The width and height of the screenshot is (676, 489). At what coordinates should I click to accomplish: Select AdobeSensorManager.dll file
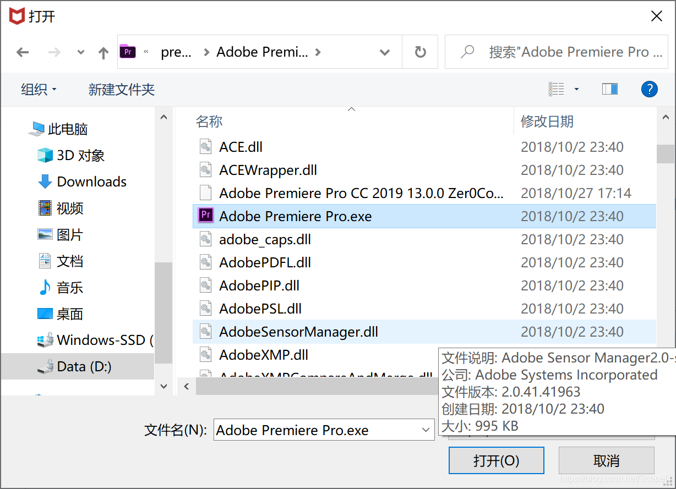click(x=298, y=332)
